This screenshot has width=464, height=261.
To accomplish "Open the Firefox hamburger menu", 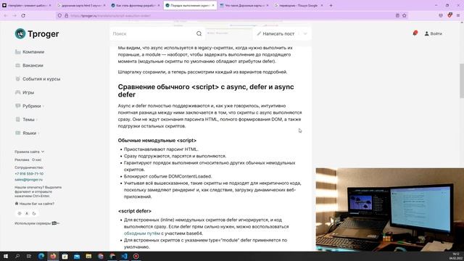I will (458, 15).
